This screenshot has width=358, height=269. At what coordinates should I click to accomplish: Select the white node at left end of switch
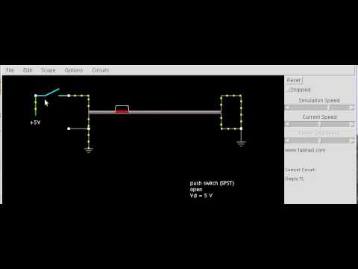point(36,96)
